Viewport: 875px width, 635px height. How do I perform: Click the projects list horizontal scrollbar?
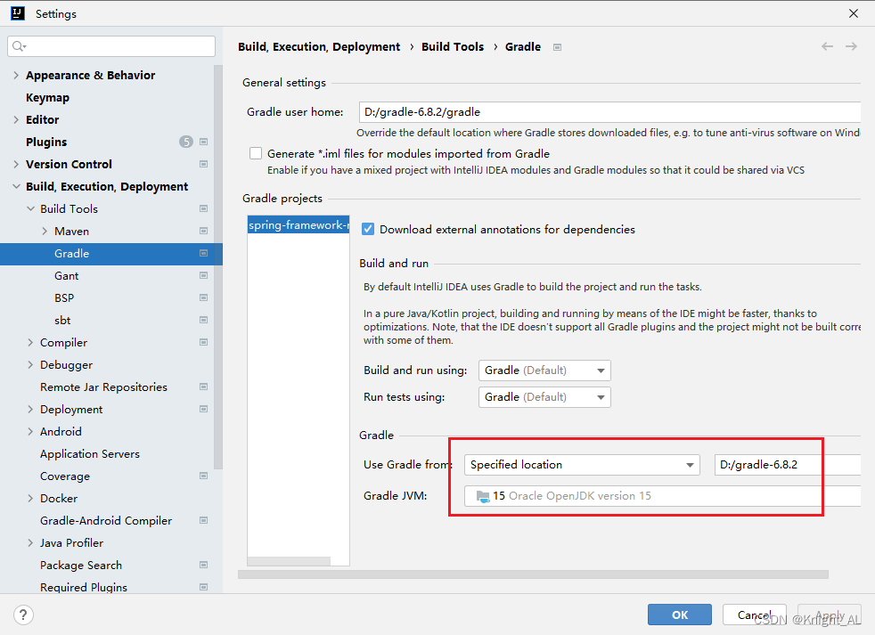tap(289, 561)
